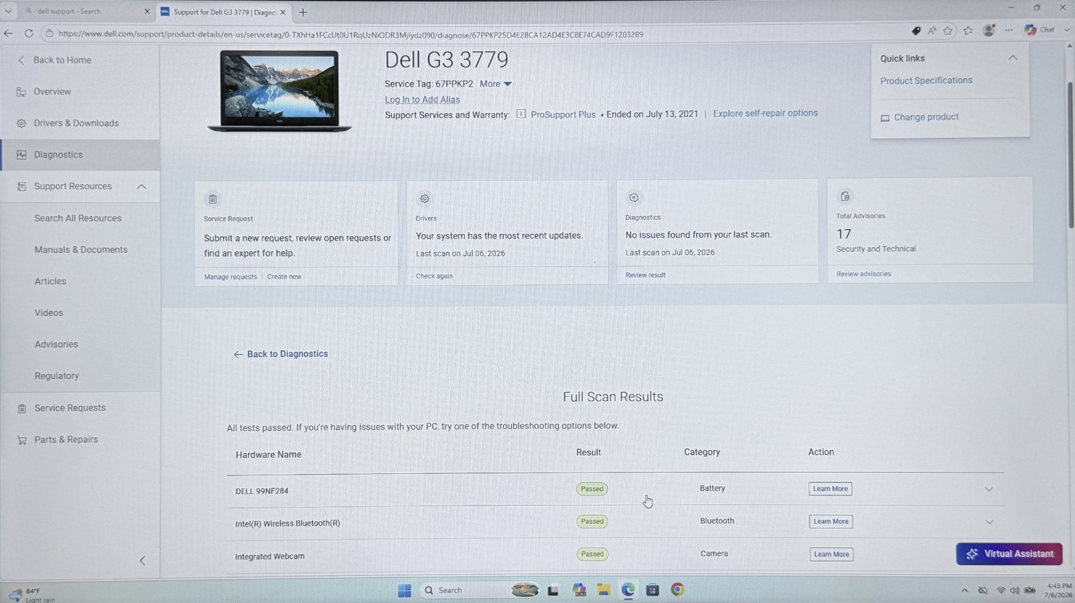
Task: Open Manuals & Documents
Action: (x=81, y=249)
